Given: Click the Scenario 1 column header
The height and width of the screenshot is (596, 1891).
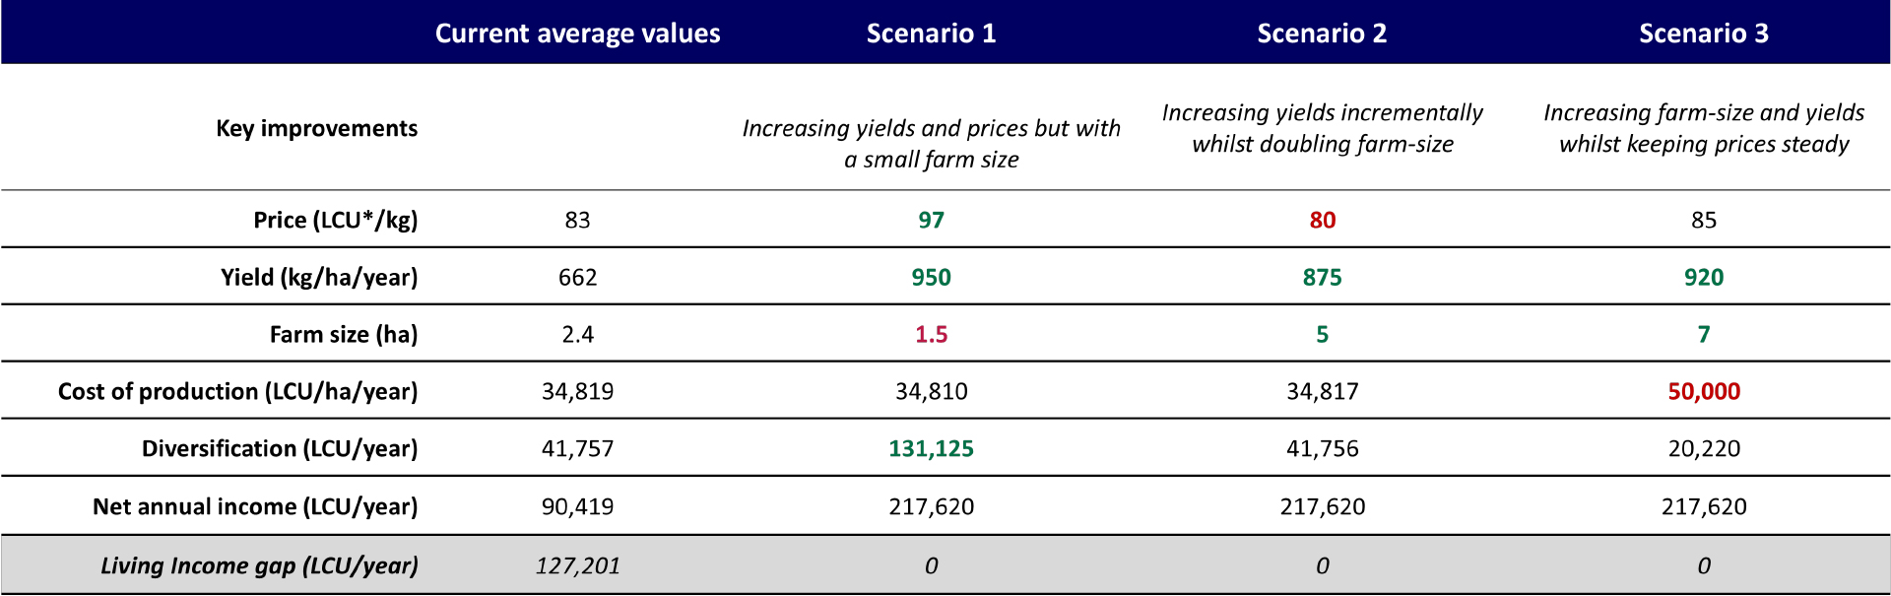Looking at the screenshot, I should click(x=931, y=33).
